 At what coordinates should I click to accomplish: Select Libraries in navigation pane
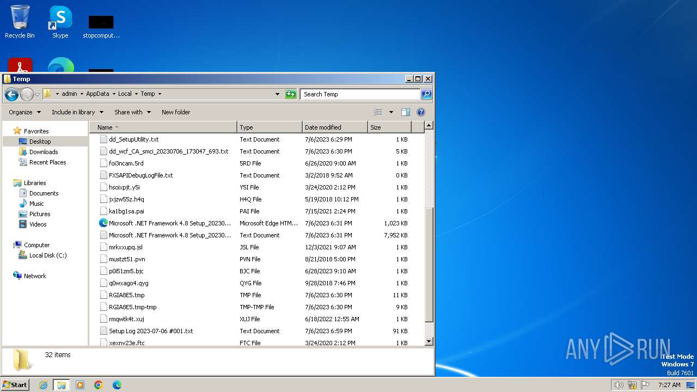[x=35, y=183]
